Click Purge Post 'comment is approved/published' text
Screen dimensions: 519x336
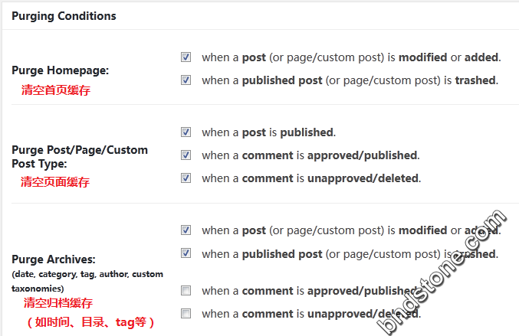click(310, 155)
